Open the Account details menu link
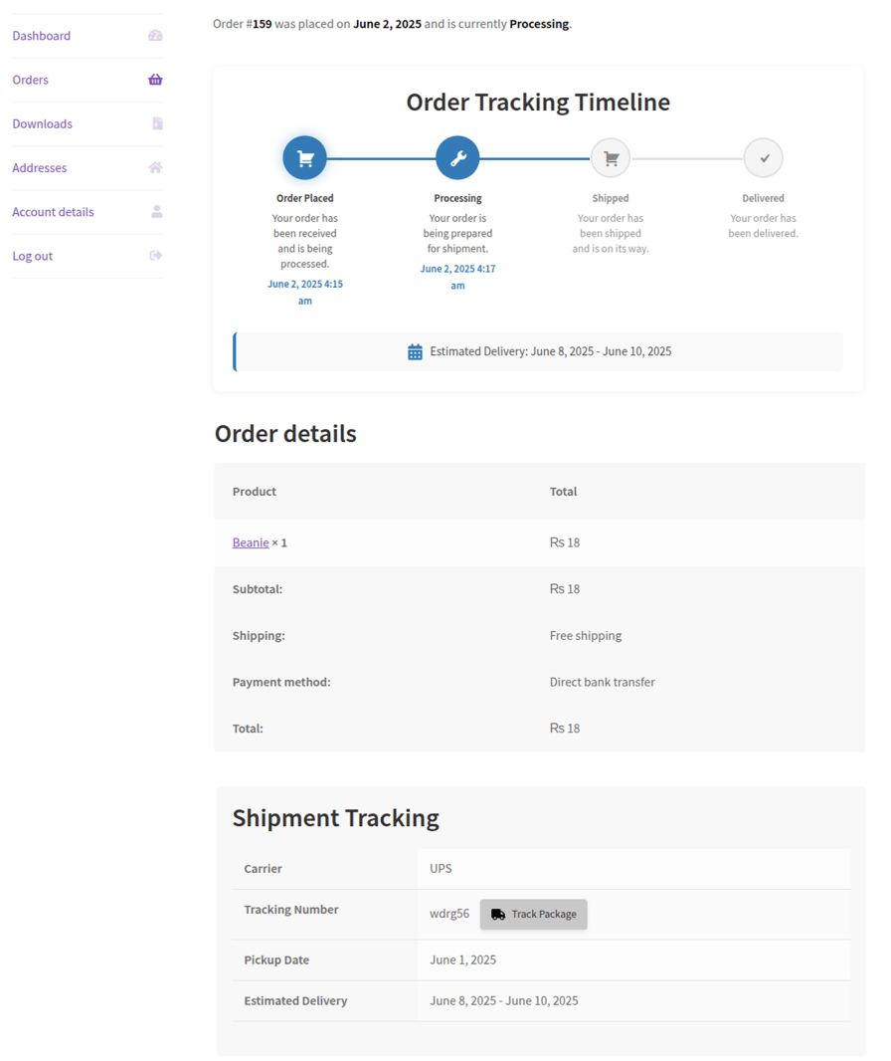 [x=53, y=212]
